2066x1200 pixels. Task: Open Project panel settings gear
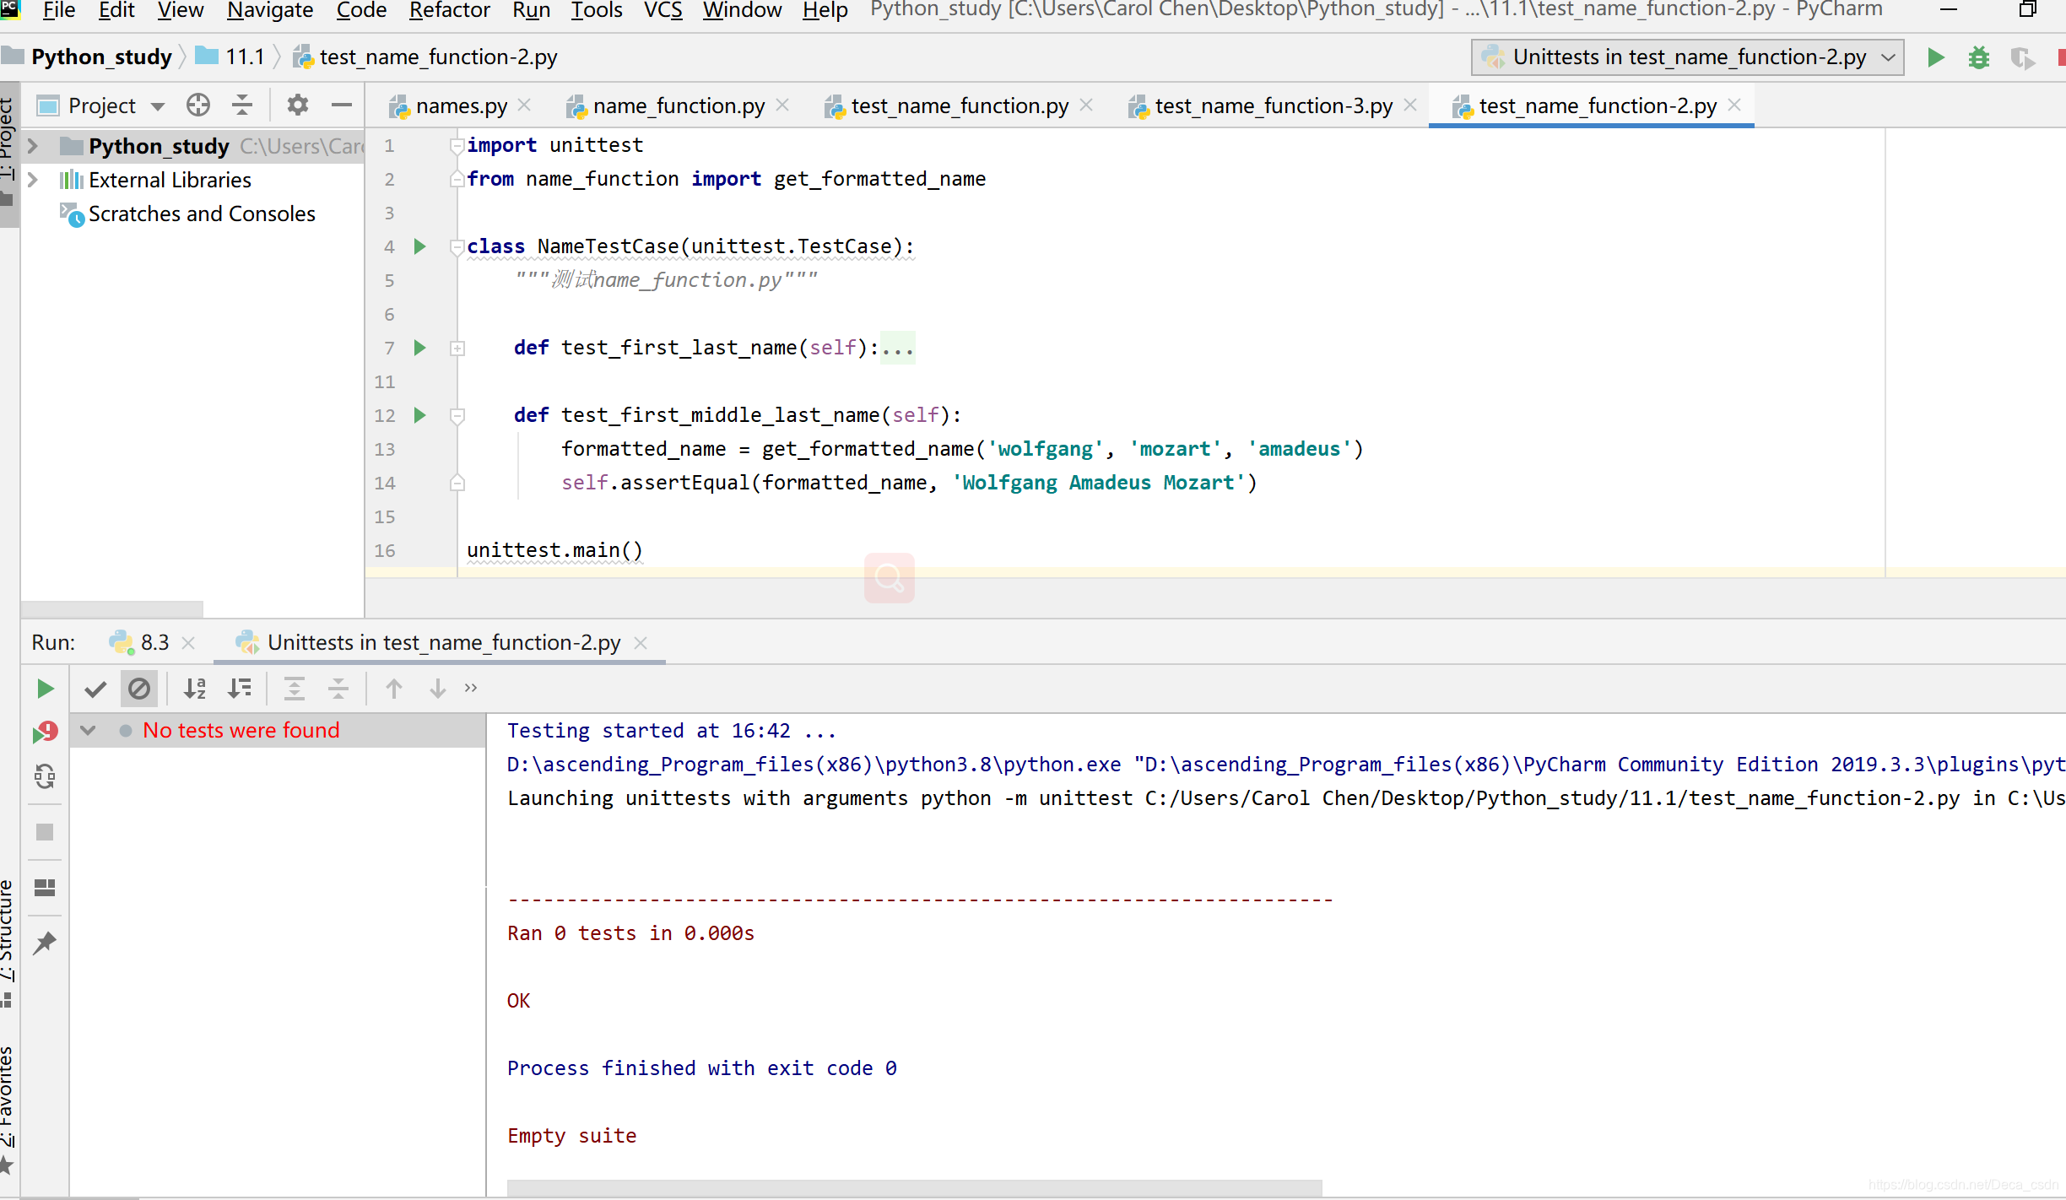[297, 105]
